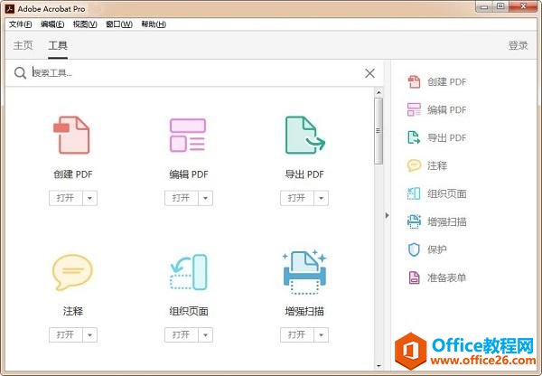Screen dimensions: 542x376
Task: Click the scrollbar down arrow
Action: click(378, 366)
